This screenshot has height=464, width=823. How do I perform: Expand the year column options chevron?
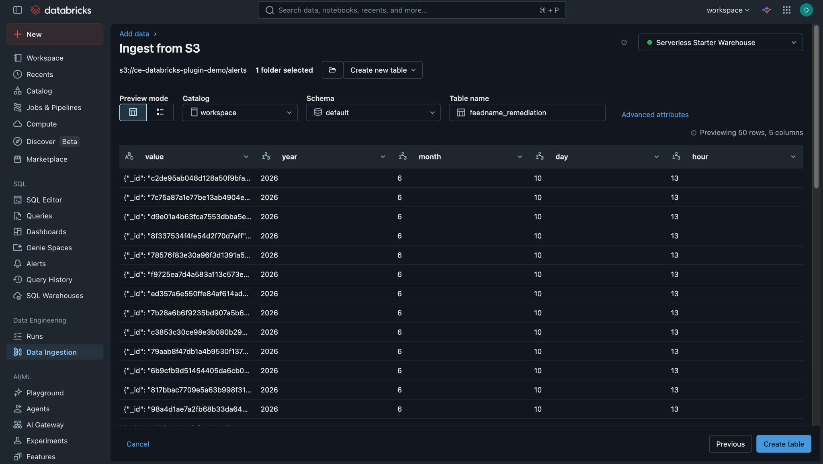pyautogui.click(x=383, y=157)
